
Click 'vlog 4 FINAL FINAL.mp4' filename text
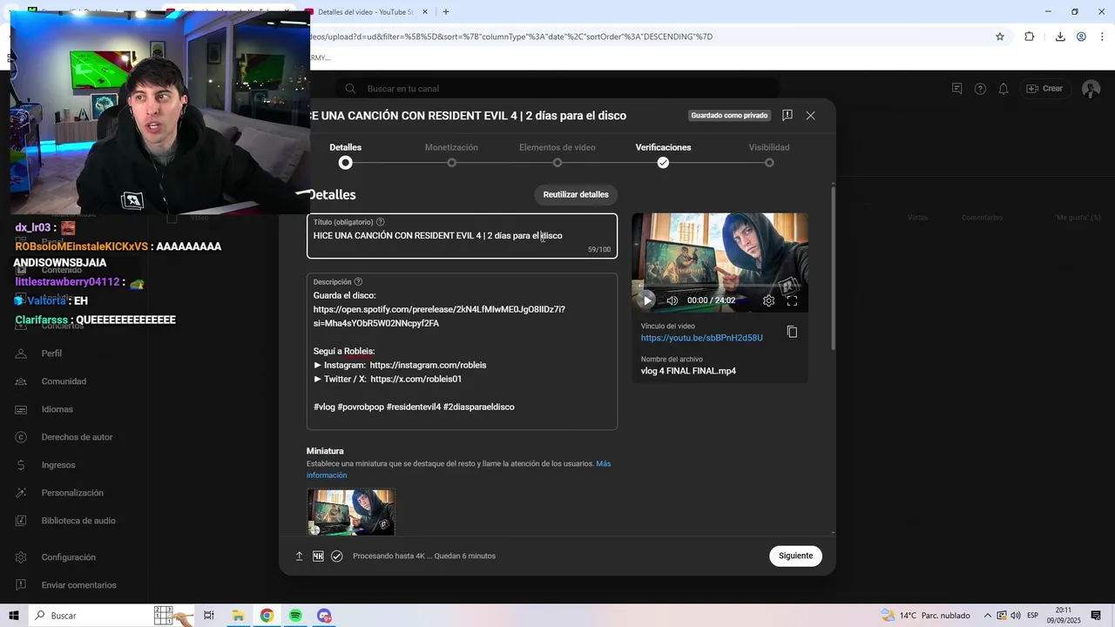(x=688, y=371)
